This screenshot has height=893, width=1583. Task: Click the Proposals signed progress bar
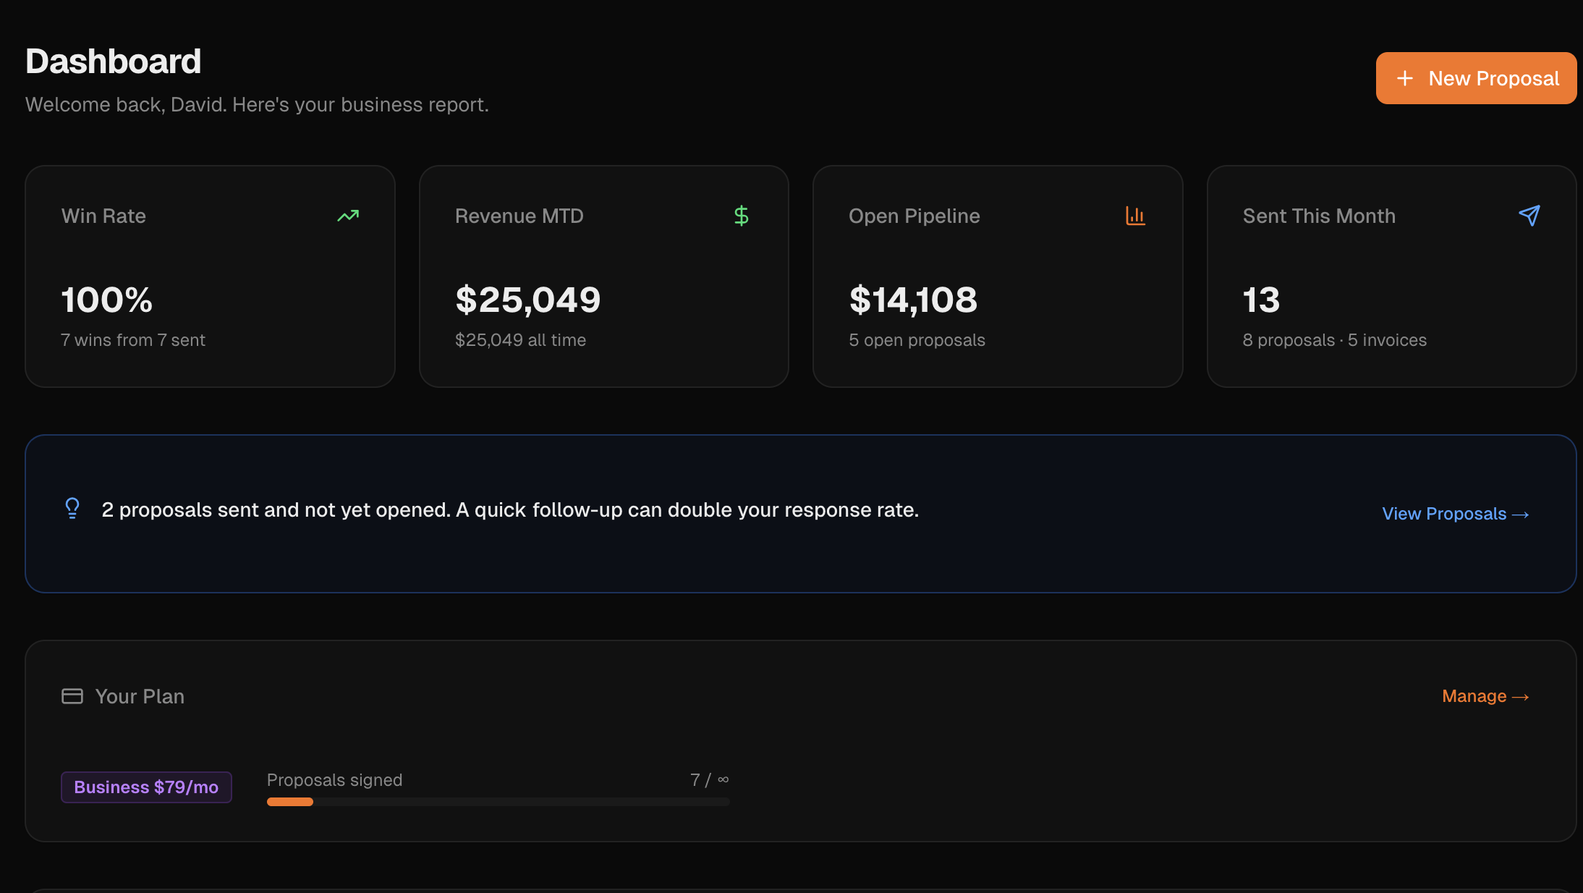point(498,801)
